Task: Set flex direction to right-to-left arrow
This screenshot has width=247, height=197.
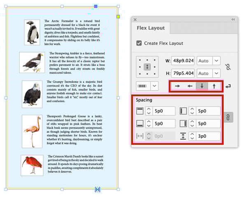Action: tap(190, 86)
